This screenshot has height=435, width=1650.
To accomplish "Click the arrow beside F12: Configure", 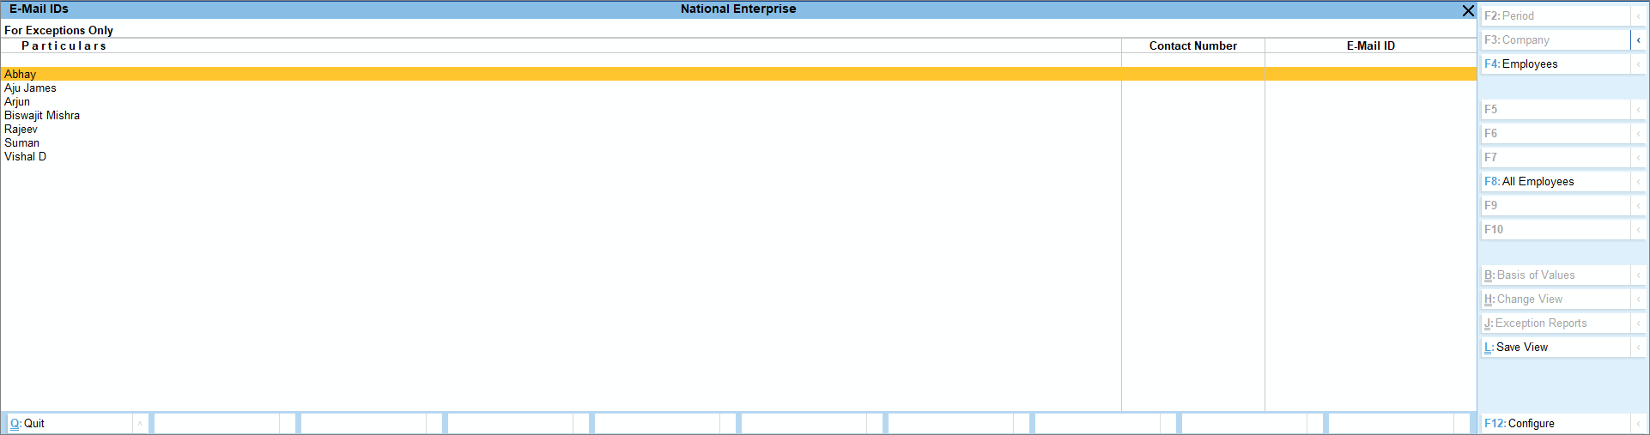I will (x=1638, y=424).
